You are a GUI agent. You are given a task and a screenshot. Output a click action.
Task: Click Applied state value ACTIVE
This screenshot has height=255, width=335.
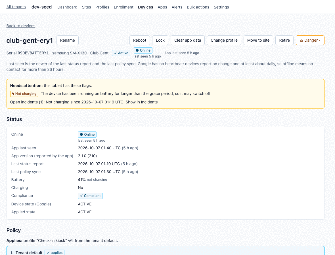pyautogui.click(x=85, y=212)
